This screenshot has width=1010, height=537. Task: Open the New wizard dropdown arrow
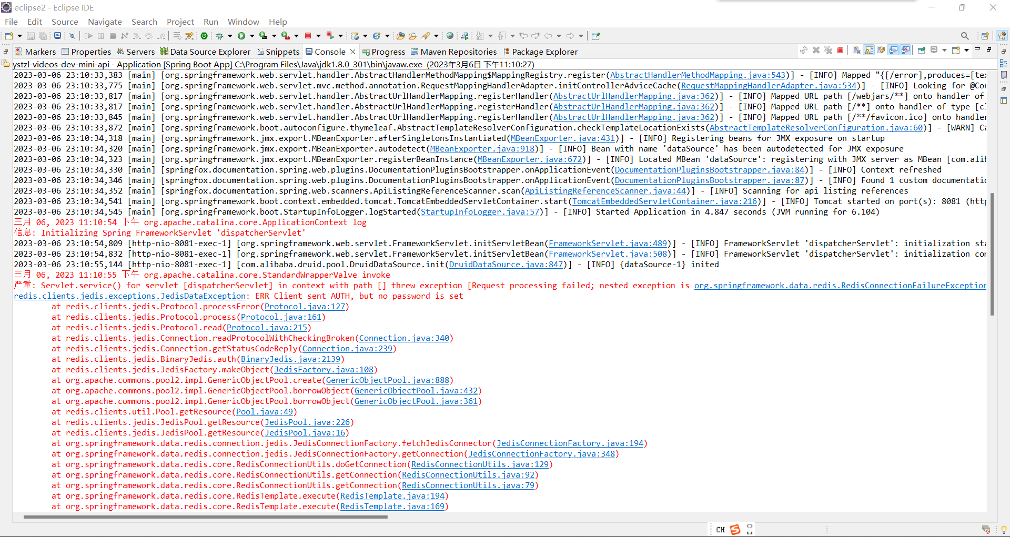[x=19, y=36]
